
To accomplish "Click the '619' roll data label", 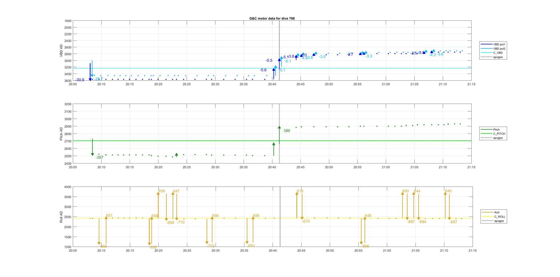I will (x=300, y=191).
